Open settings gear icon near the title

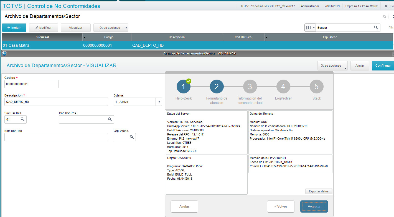coord(385,17)
